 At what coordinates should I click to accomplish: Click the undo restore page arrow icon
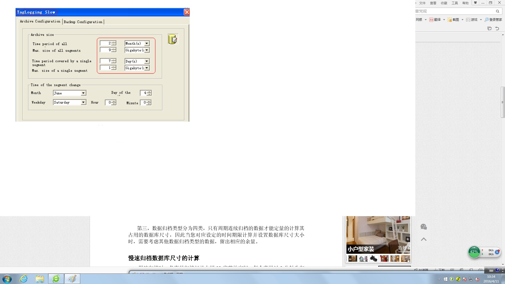[497, 28]
